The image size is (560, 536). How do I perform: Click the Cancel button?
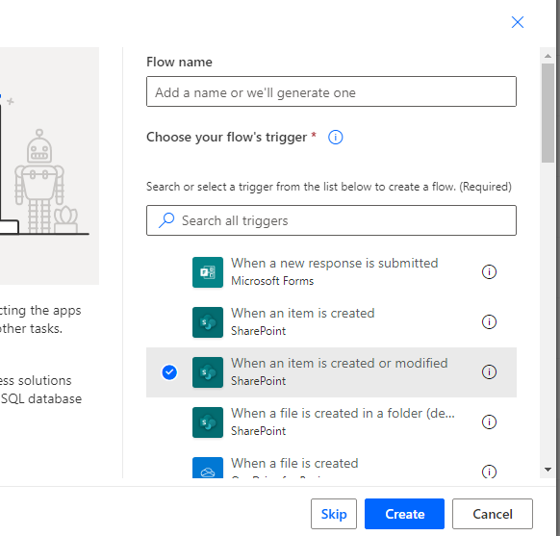[x=493, y=514]
